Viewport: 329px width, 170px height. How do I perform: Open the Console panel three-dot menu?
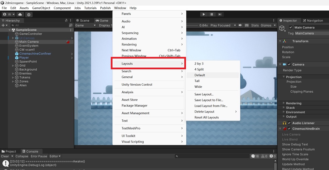click(274, 151)
